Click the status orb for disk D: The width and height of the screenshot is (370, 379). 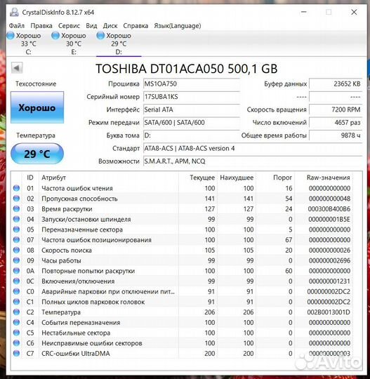tap(100, 36)
